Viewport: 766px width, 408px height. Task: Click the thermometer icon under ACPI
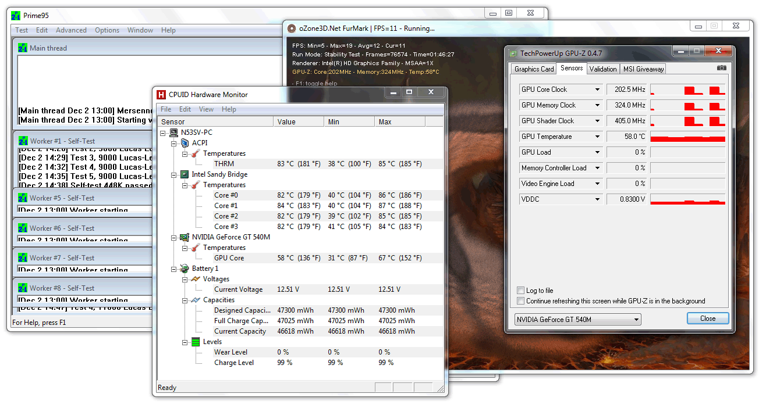click(x=196, y=153)
